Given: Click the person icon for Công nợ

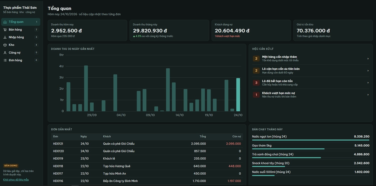Looking at the screenshot, I should tap(5, 53).
